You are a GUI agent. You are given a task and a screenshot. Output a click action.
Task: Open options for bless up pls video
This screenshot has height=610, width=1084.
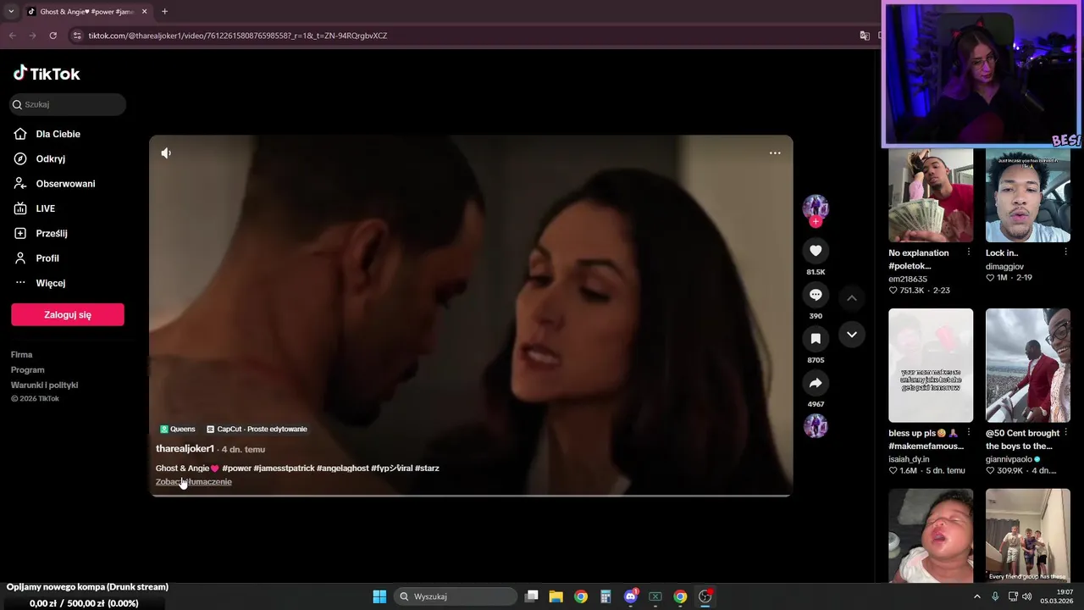969,433
